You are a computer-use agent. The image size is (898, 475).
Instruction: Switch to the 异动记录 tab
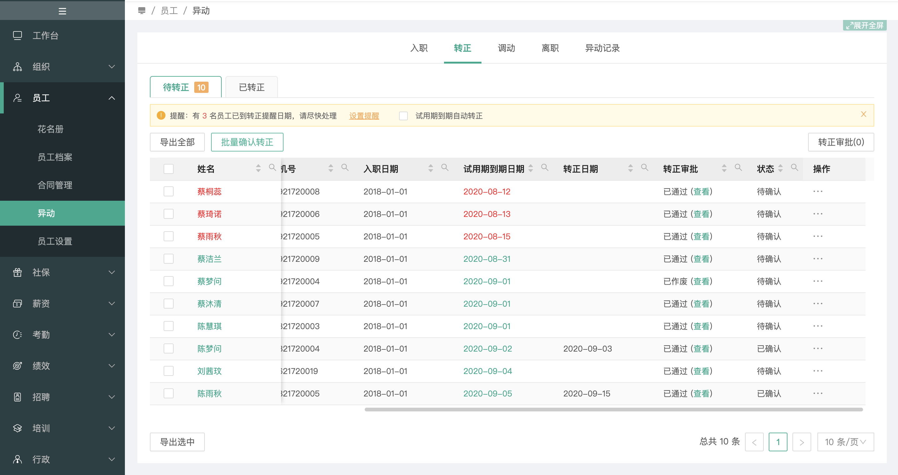point(602,48)
